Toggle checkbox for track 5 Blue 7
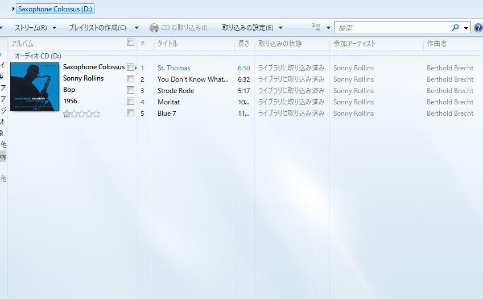483x299 pixels. [x=131, y=113]
